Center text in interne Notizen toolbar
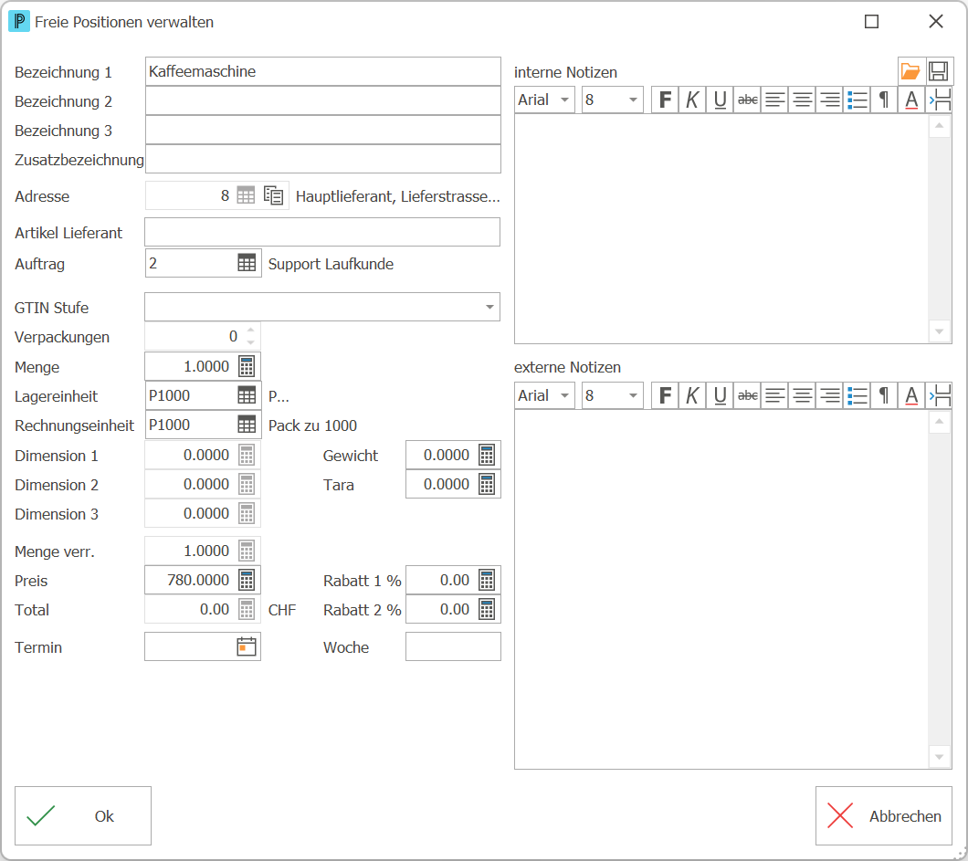 pyautogui.click(x=802, y=100)
